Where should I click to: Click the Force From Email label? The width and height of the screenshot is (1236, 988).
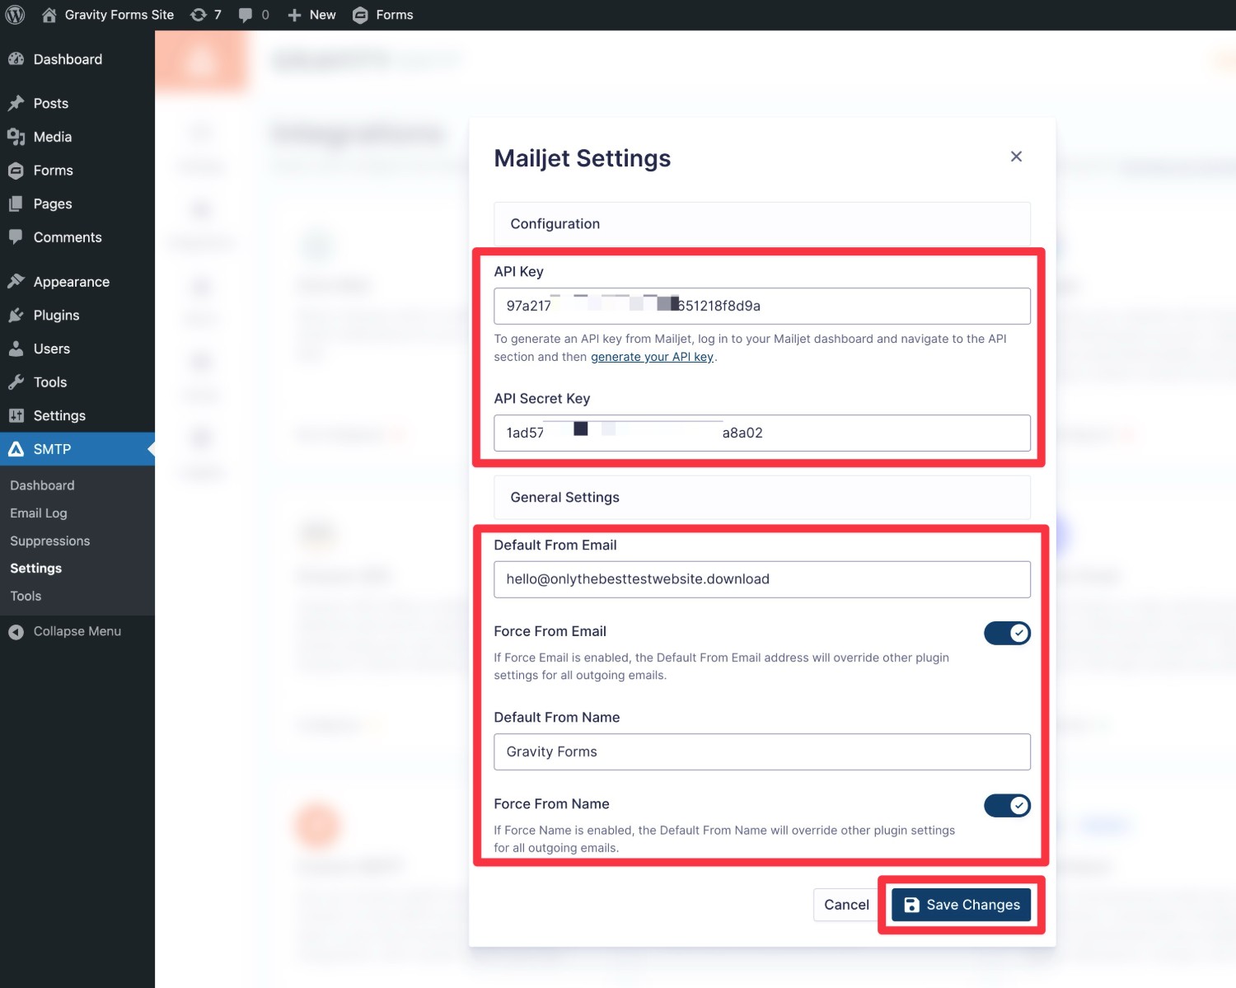click(x=550, y=631)
